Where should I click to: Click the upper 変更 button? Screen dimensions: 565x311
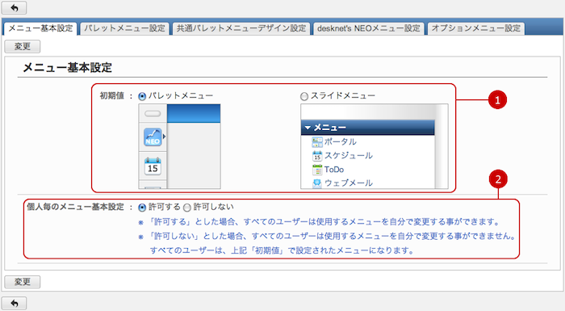[x=23, y=46]
